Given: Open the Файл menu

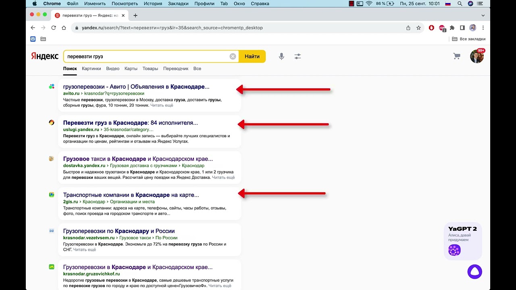Looking at the screenshot, I should (x=73, y=4).
